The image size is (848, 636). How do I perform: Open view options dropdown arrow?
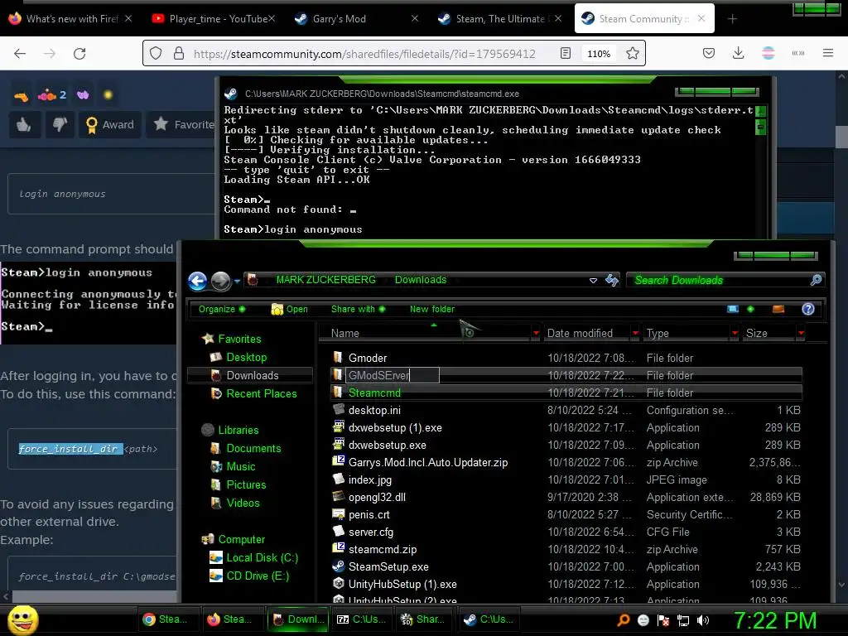pos(750,309)
